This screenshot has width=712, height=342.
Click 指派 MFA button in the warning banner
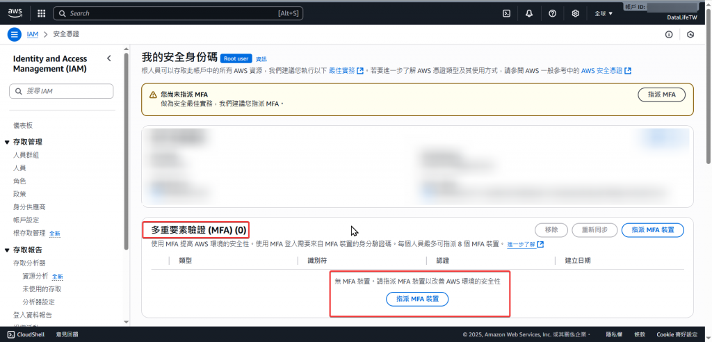click(662, 95)
